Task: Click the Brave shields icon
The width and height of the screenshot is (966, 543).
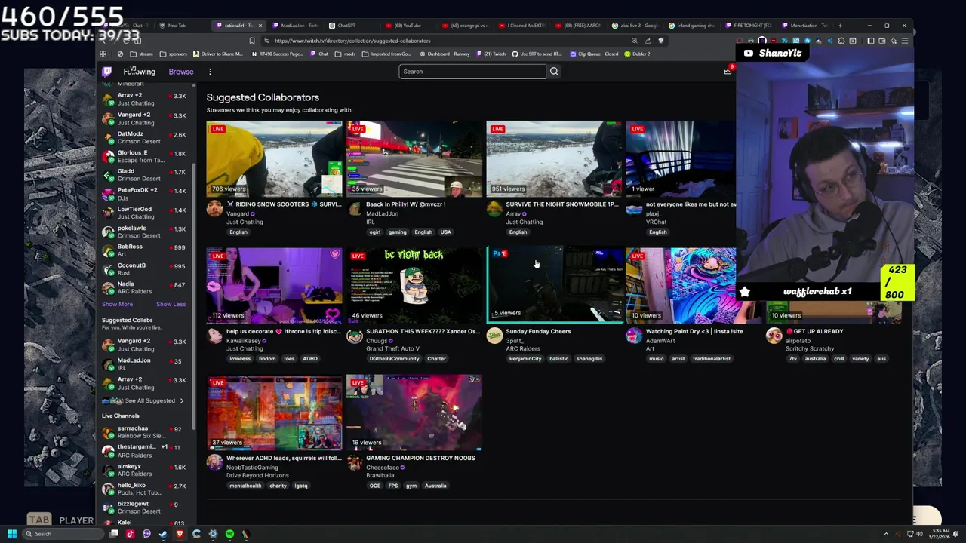Action: 660,41
